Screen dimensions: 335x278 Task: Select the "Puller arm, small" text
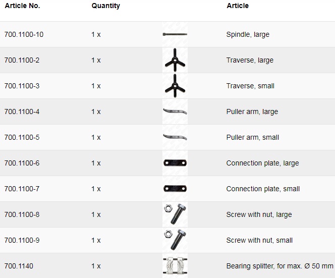[252, 137]
